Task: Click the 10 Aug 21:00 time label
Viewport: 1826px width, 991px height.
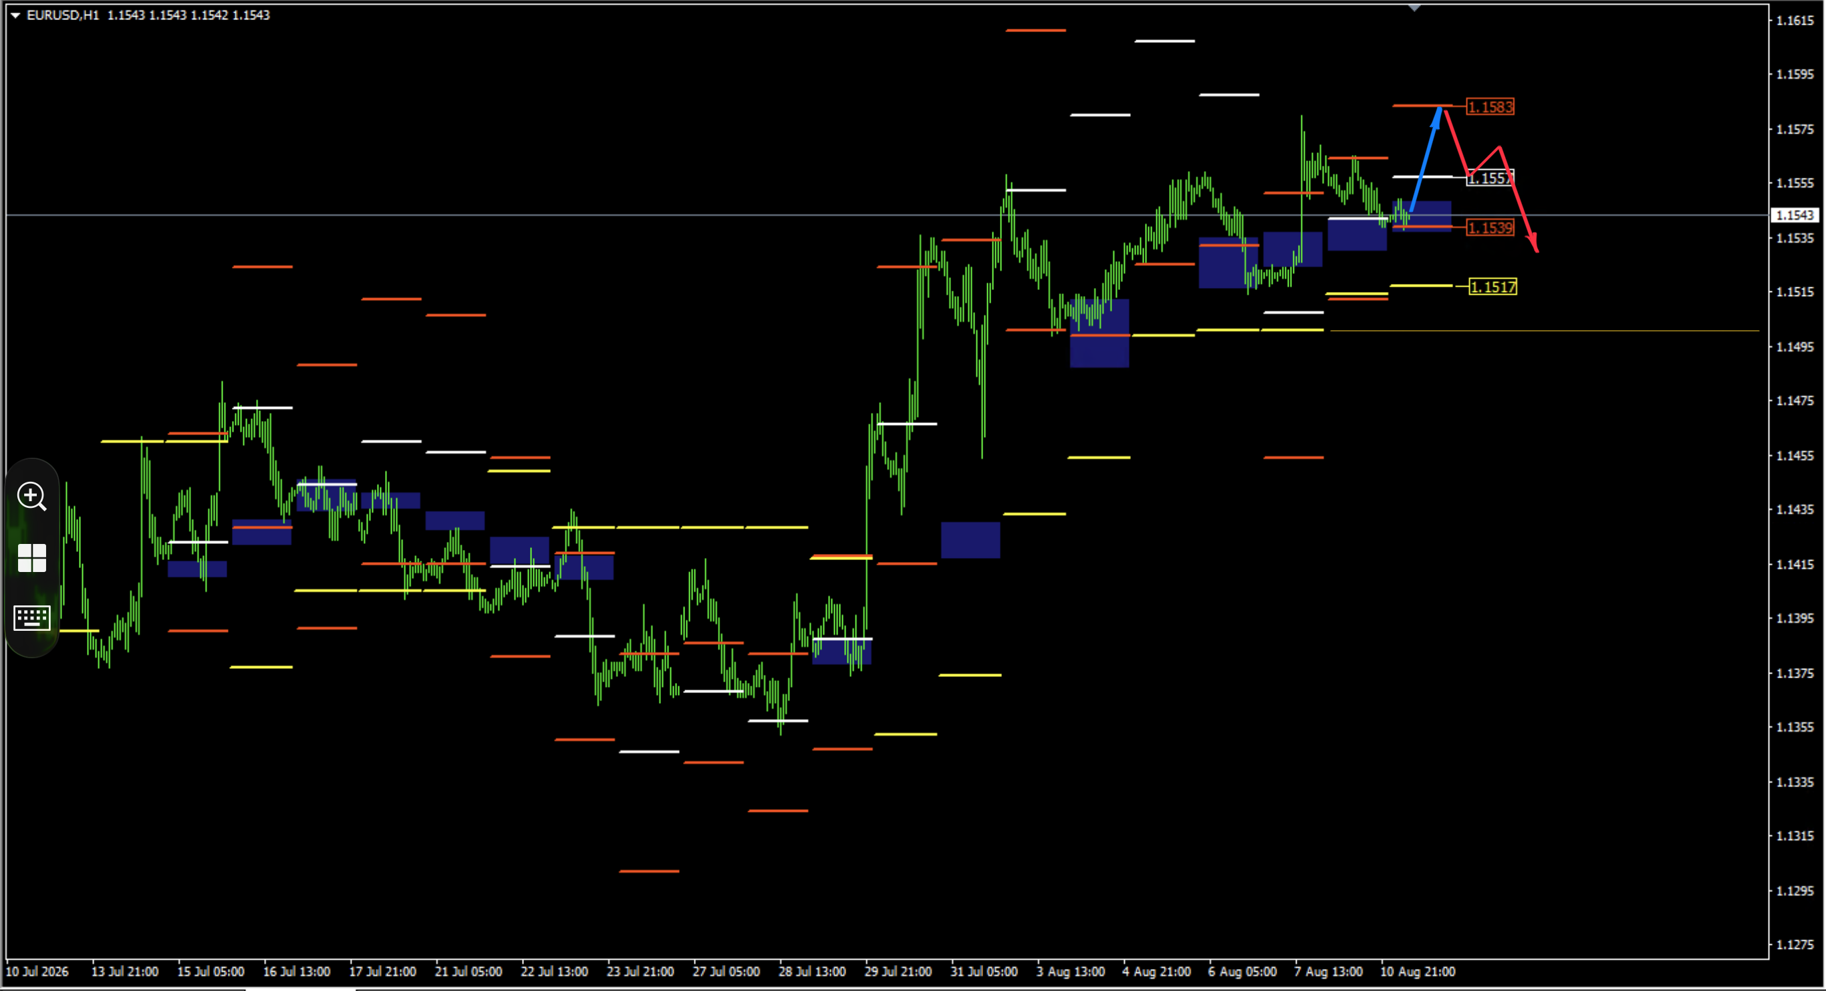Action: [1418, 972]
